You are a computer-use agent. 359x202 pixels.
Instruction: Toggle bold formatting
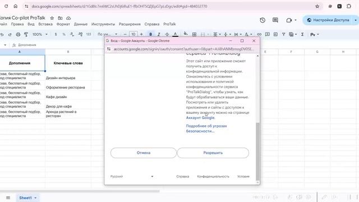(x=150, y=34)
